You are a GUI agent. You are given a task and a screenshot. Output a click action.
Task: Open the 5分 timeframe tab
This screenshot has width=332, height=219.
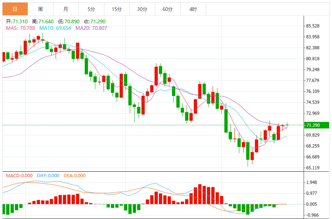pyautogui.click(x=91, y=9)
